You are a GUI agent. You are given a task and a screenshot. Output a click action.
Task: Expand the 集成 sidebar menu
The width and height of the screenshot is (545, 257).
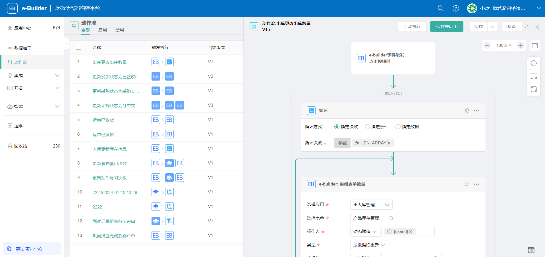(x=57, y=75)
